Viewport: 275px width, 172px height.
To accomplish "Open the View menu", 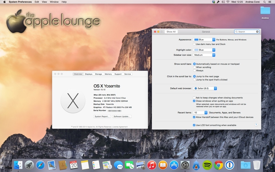I will pyautogui.click(x=44, y=2).
